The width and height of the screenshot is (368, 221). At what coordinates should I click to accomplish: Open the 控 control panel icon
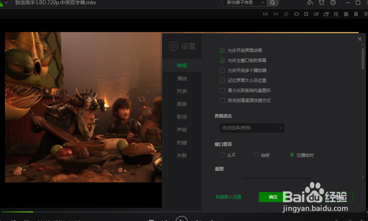pos(336,14)
